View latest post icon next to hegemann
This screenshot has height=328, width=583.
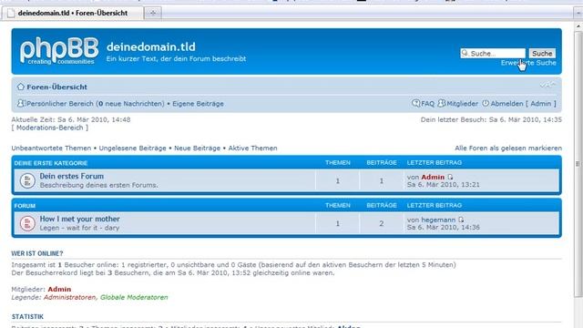click(x=461, y=220)
